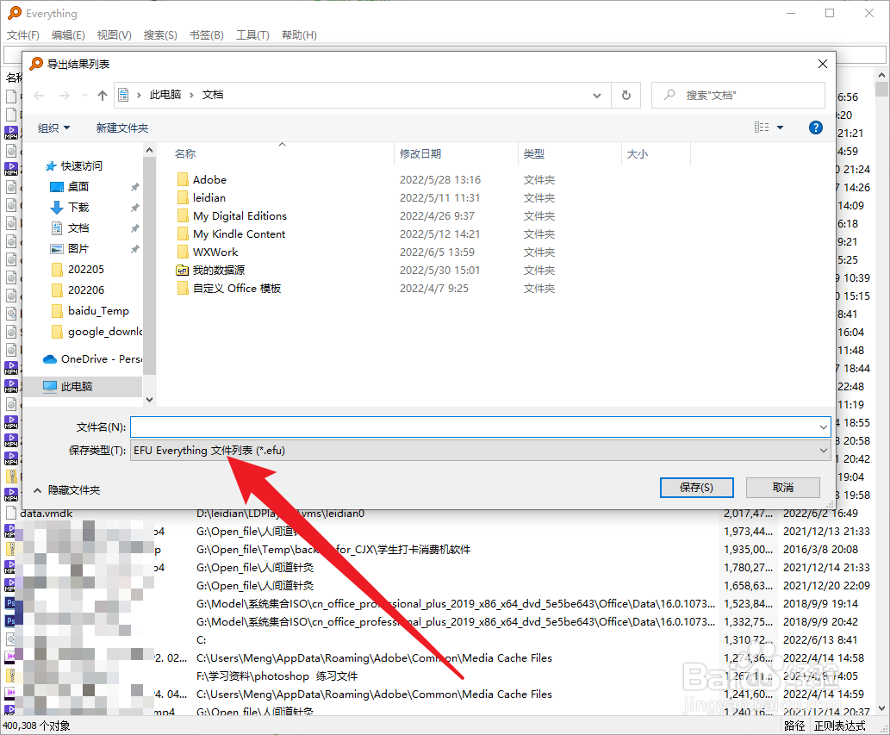This screenshot has height=735, width=890.
Task: Click the leidian folder icon
Action: (x=183, y=198)
